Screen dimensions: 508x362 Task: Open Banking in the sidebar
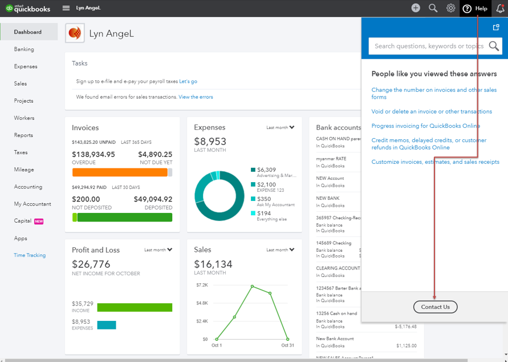tap(24, 49)
